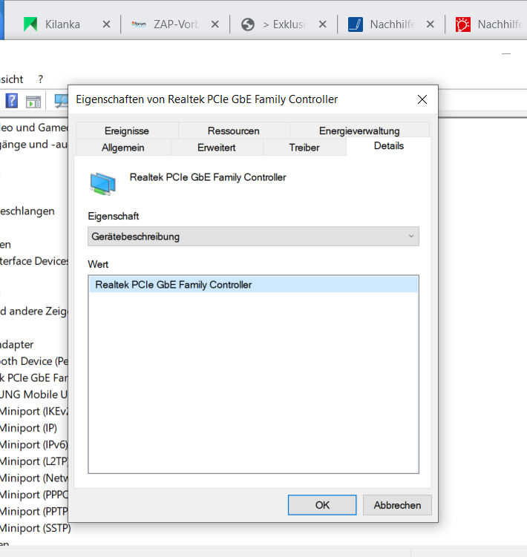This screenshot has height=557, width=527.
Task: Select the PCIe GbE Family device tree entry
Action: pyautogui.click(x=34, y=378)
